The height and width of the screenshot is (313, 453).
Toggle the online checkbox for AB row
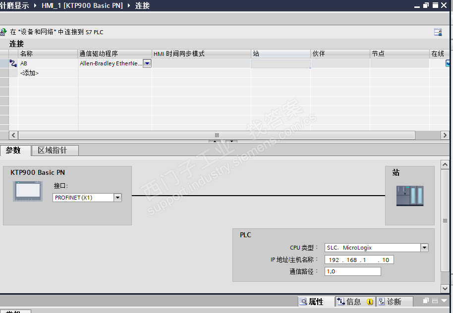click(x=448, y=63)
